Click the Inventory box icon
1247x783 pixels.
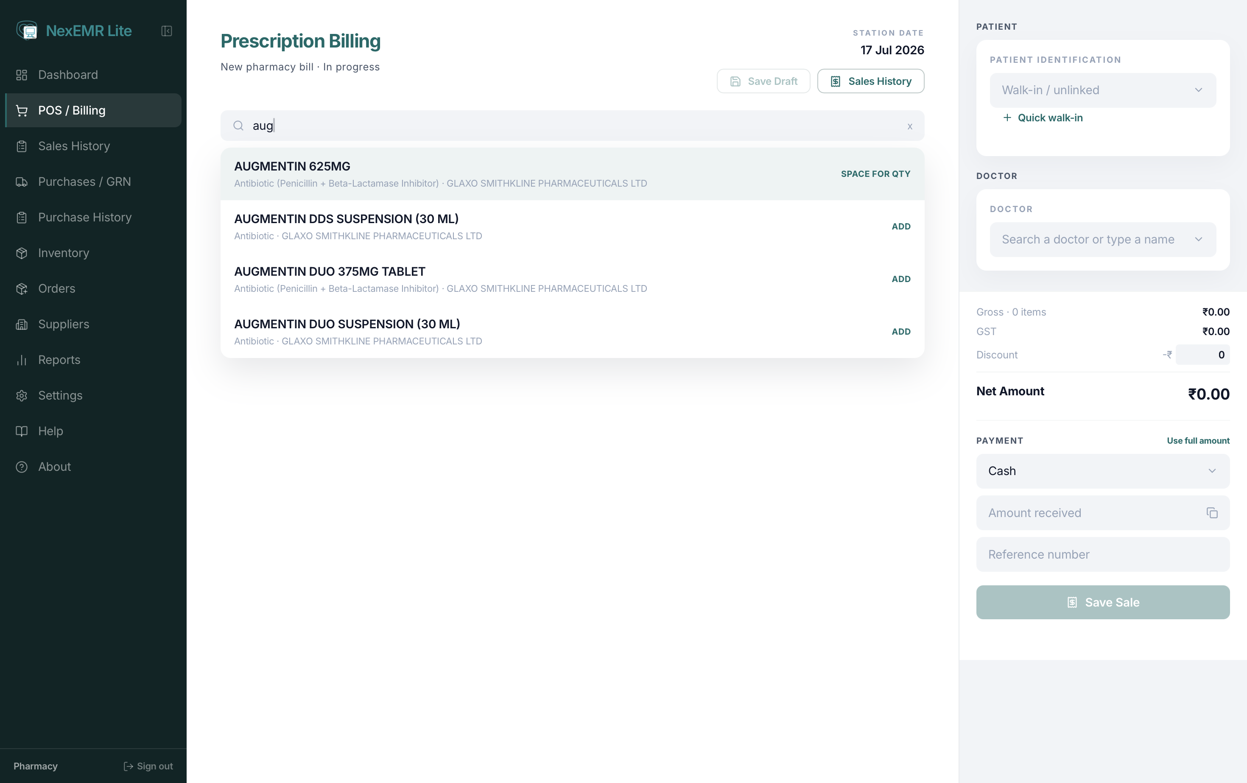click(22, 253)
